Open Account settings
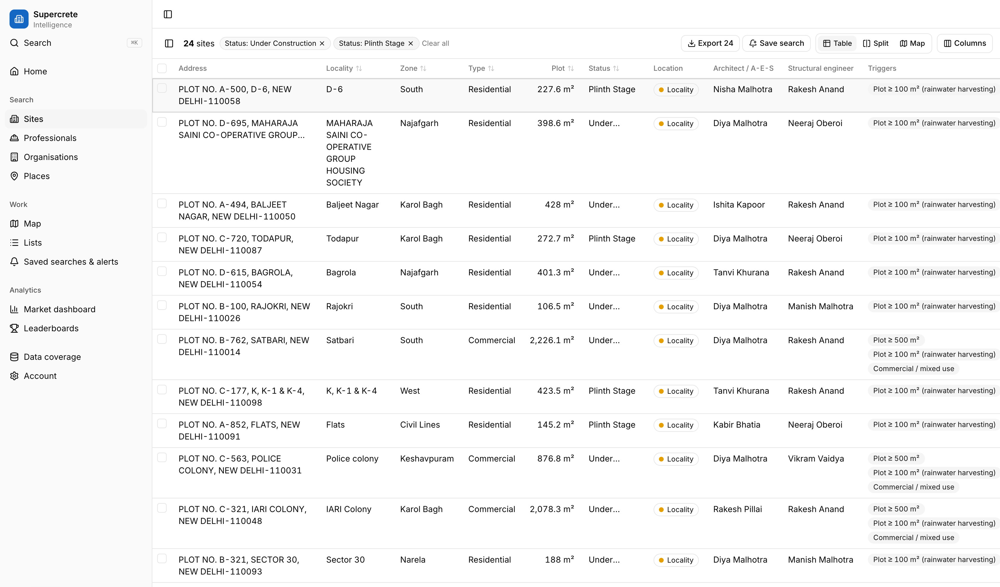Viewport: 1000px width, 587px height. (x=76, y=376)
